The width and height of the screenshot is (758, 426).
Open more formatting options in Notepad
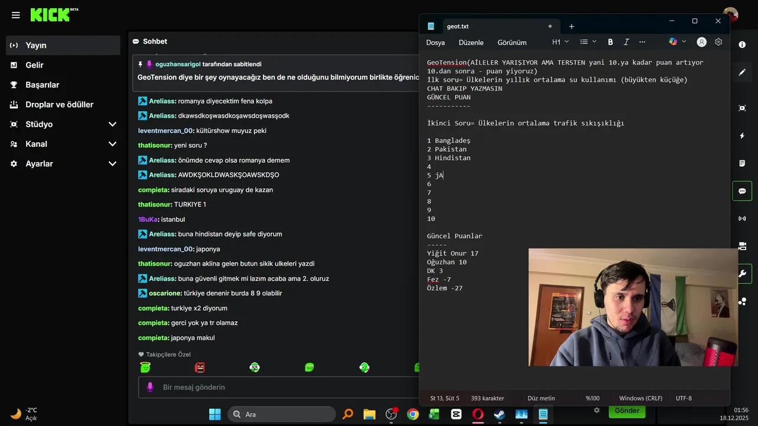[x=642, y=42]
